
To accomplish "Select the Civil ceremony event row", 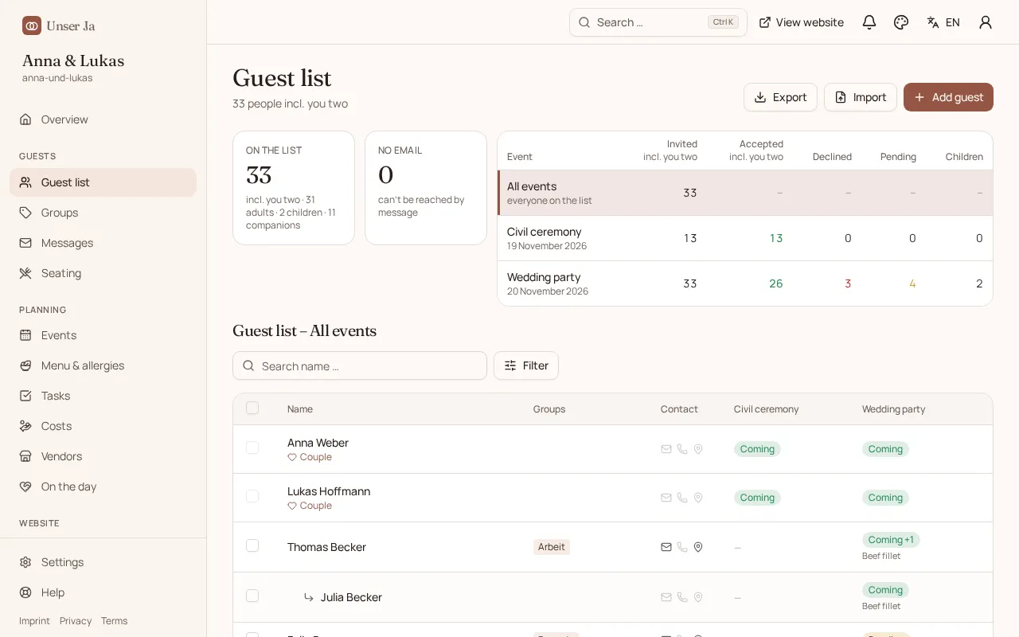I will tap(745, 238).
